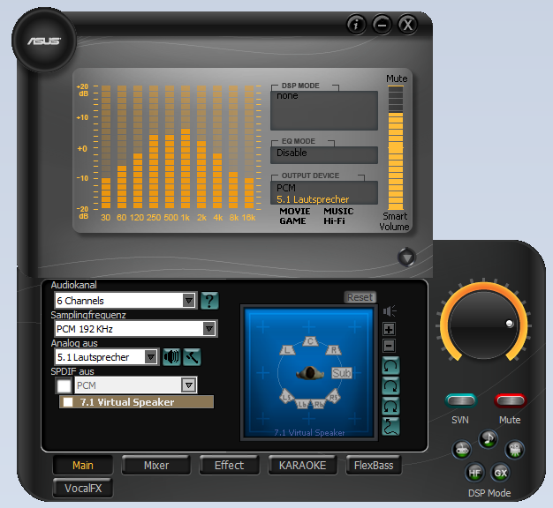553x508 pixels.
Task: Click the Sub subwoofer in the speaker map
Action: tap(342, 373)
